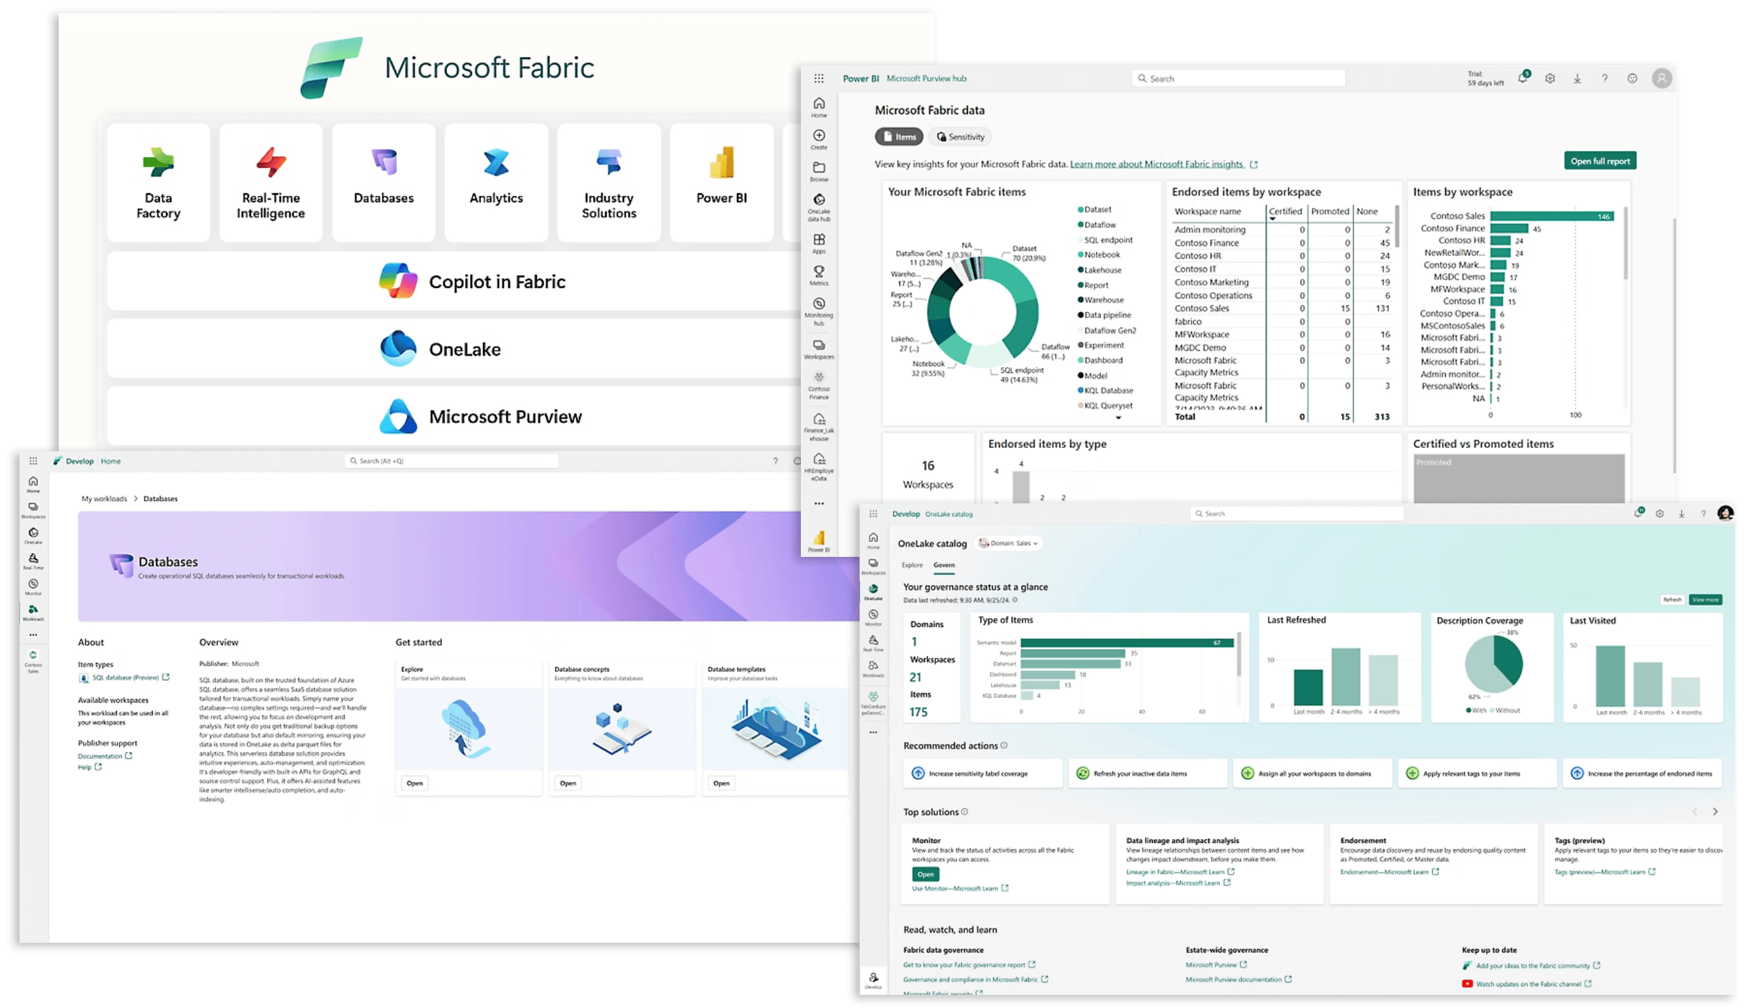Screen dimensions: 1748x1008
Task: Click endorsed workspace table scrollbar
Action: (1397, 227)
